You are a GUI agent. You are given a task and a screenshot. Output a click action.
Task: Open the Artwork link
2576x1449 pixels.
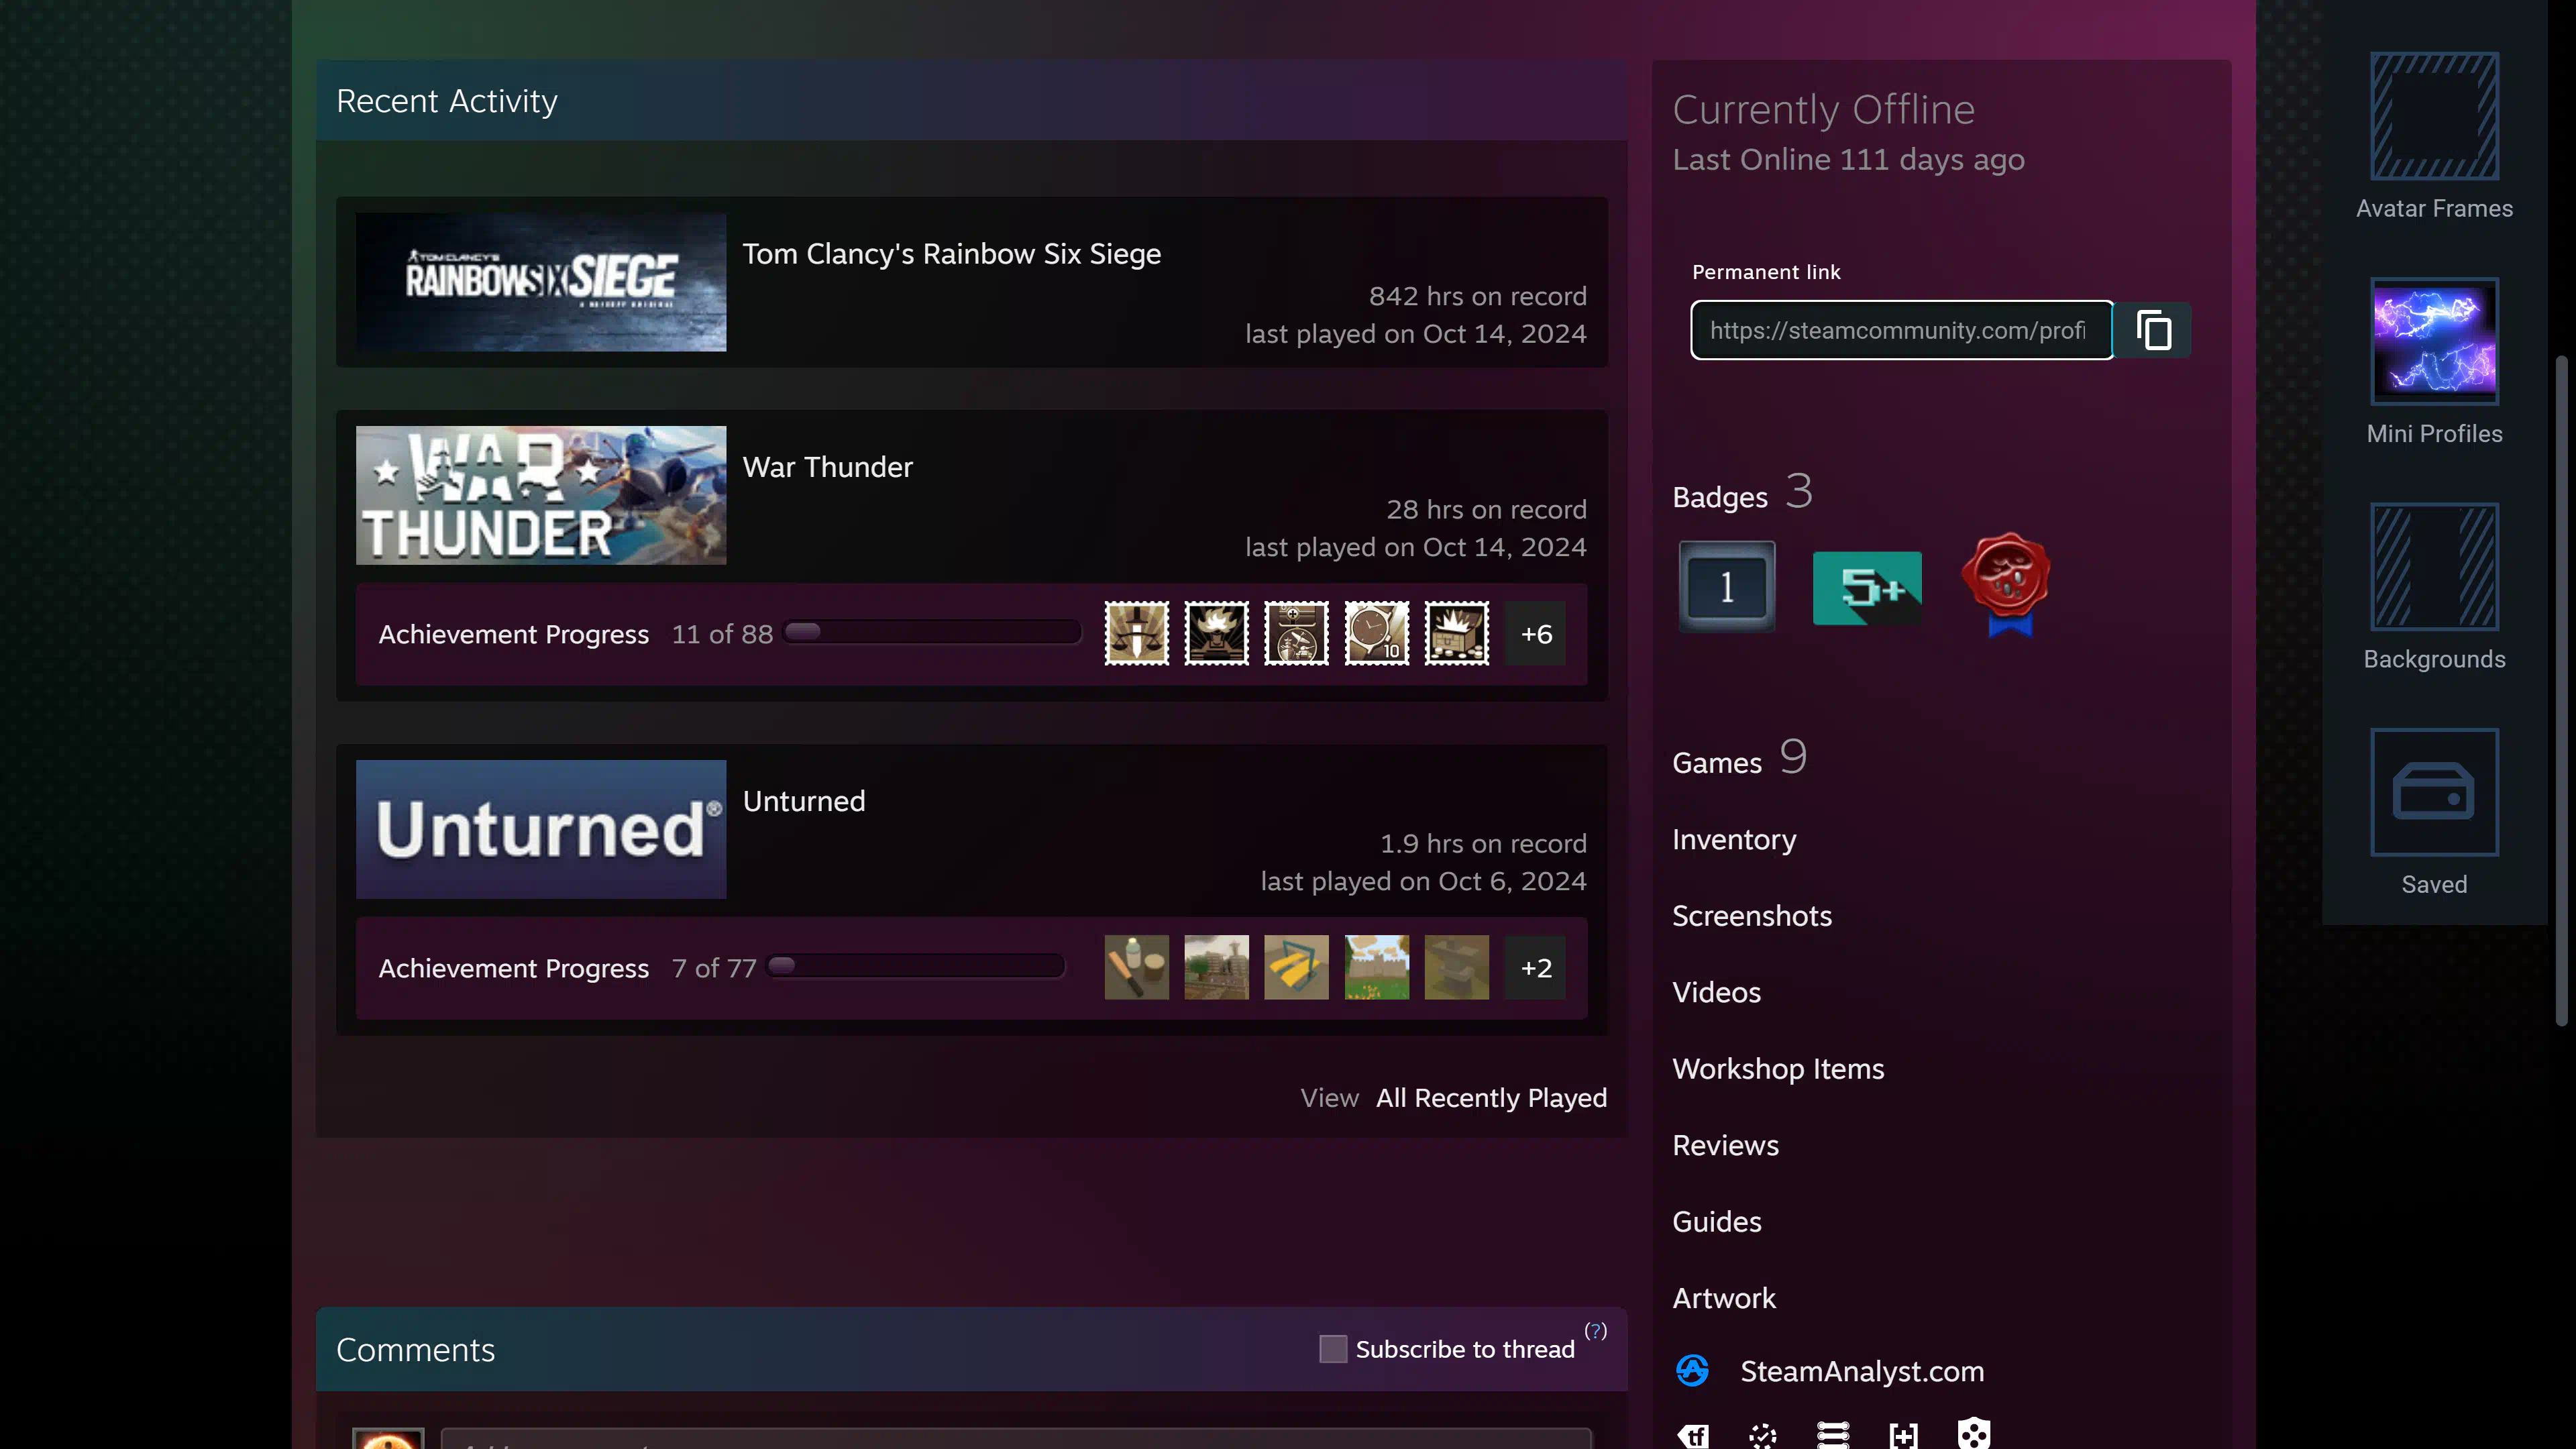[1724, 1298]
